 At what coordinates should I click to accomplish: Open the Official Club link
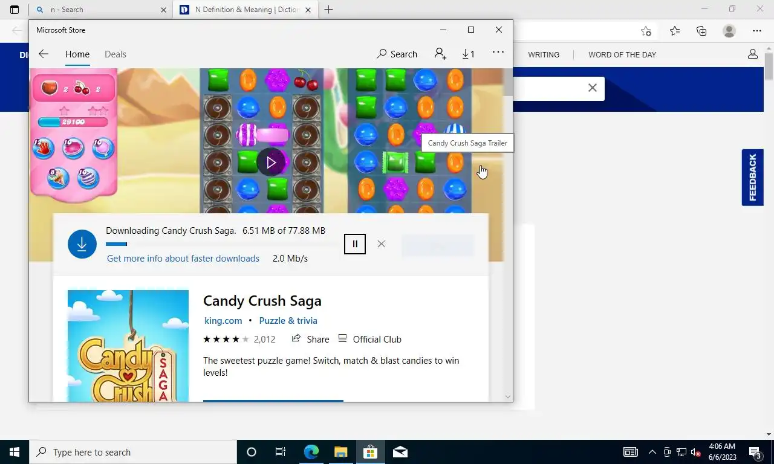[369, 339]
